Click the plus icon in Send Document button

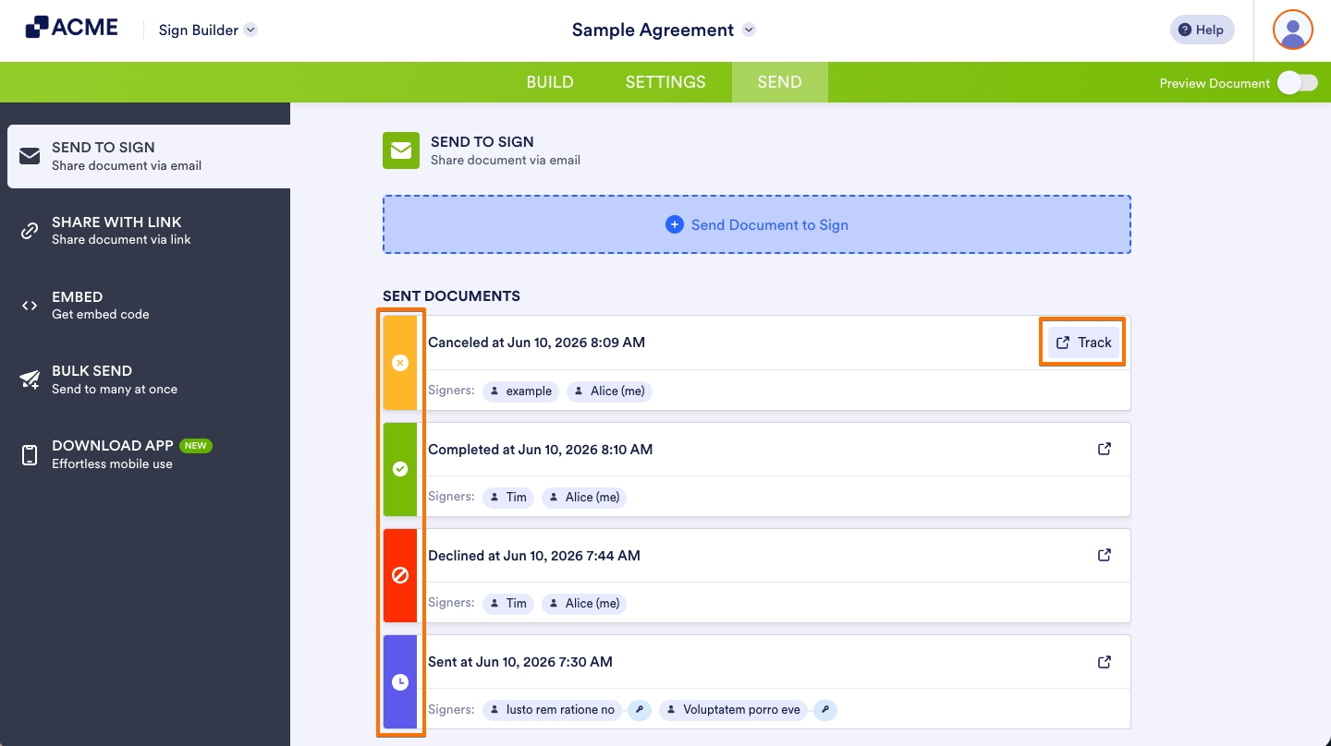[675, 224]
